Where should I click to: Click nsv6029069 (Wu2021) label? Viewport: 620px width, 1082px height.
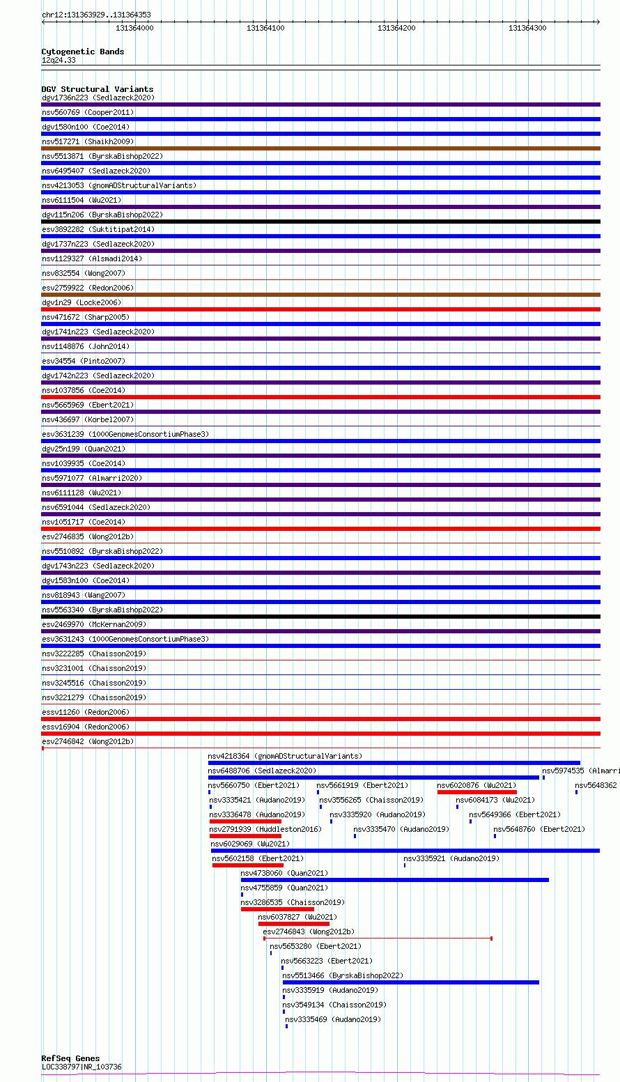[x=250, y=844]
